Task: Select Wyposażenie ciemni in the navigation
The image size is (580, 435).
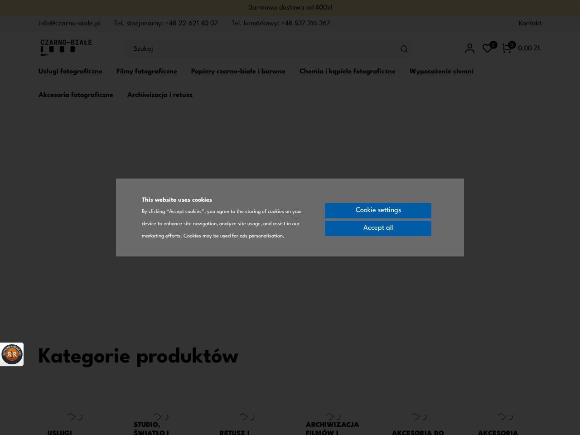Action: tap(441, 72)
